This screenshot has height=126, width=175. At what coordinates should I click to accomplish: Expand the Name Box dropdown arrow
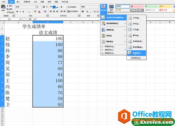(x=20, y=19)
